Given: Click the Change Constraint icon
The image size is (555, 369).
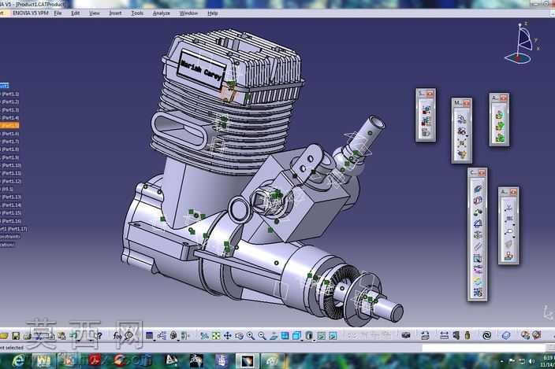Looking at the screenshot, I should (478, 281).
